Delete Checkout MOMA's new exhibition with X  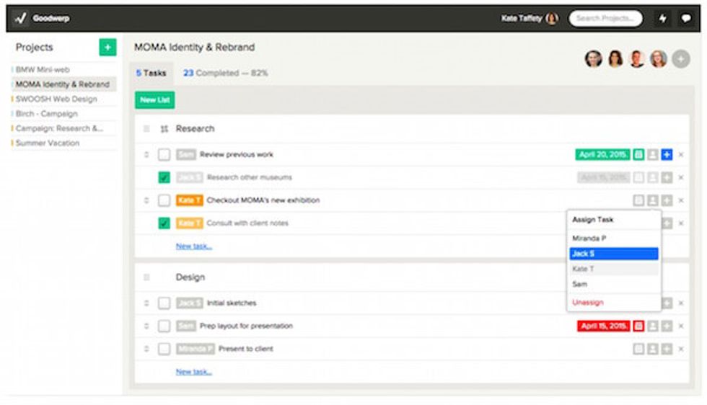pyautogui.click(x=681, y=200)
